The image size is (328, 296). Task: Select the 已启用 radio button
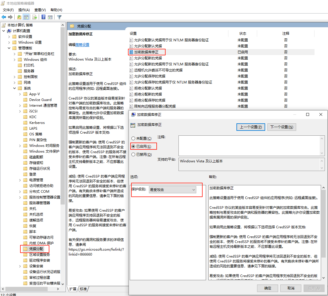133,147
